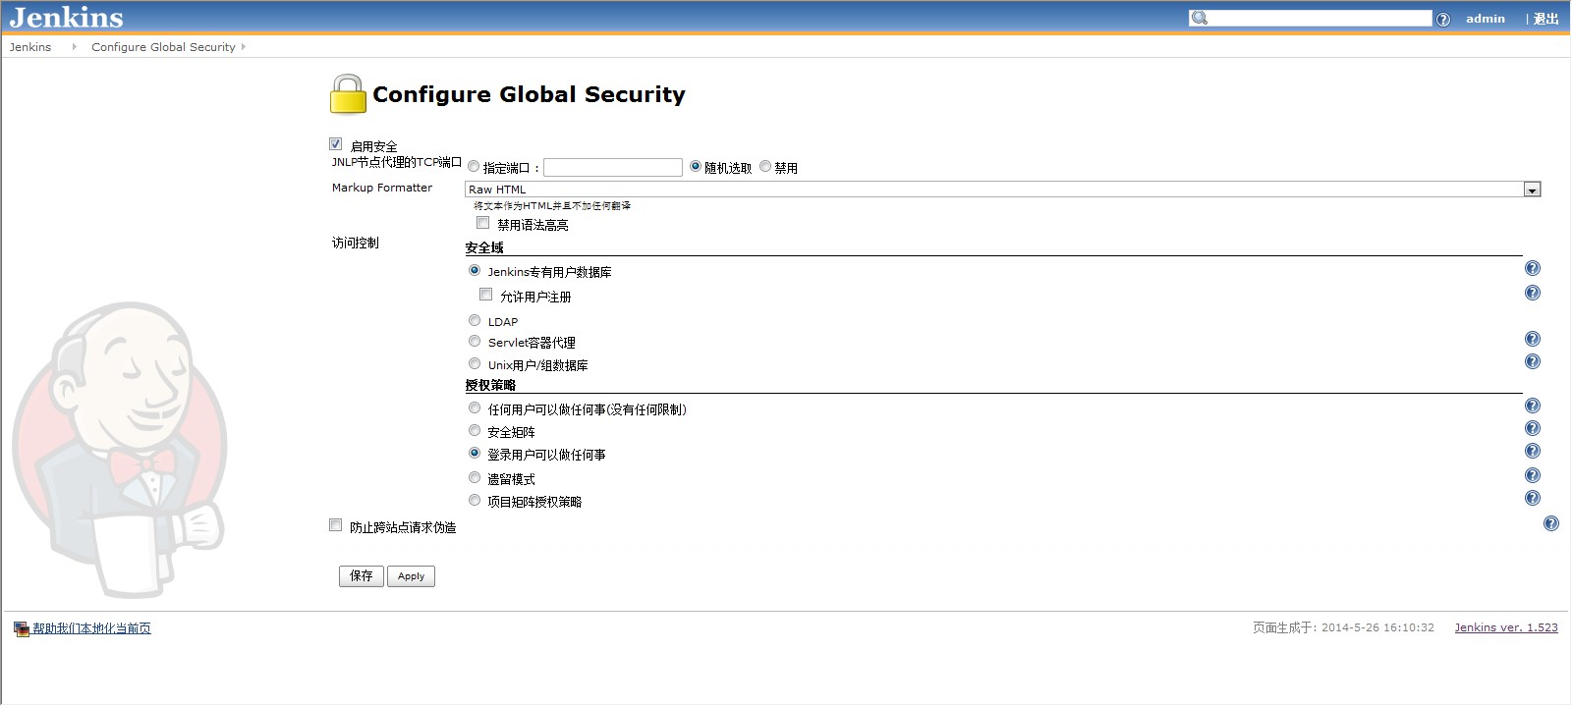This screenshot has width=1572, height=706.
Task: Open the Markup Formatter dropdown
Action: [x=1532, y=190]
